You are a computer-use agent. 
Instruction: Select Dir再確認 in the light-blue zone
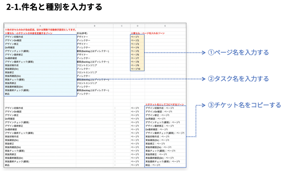[40, 47]
